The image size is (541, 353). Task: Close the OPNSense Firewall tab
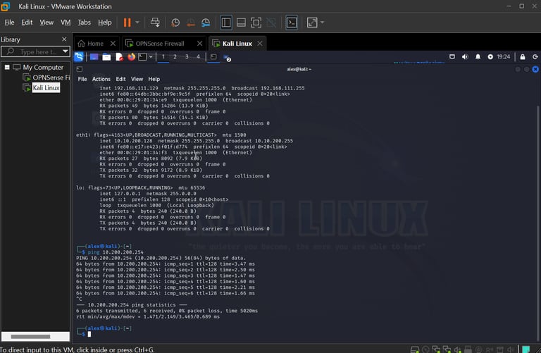[x=200, y=44]
